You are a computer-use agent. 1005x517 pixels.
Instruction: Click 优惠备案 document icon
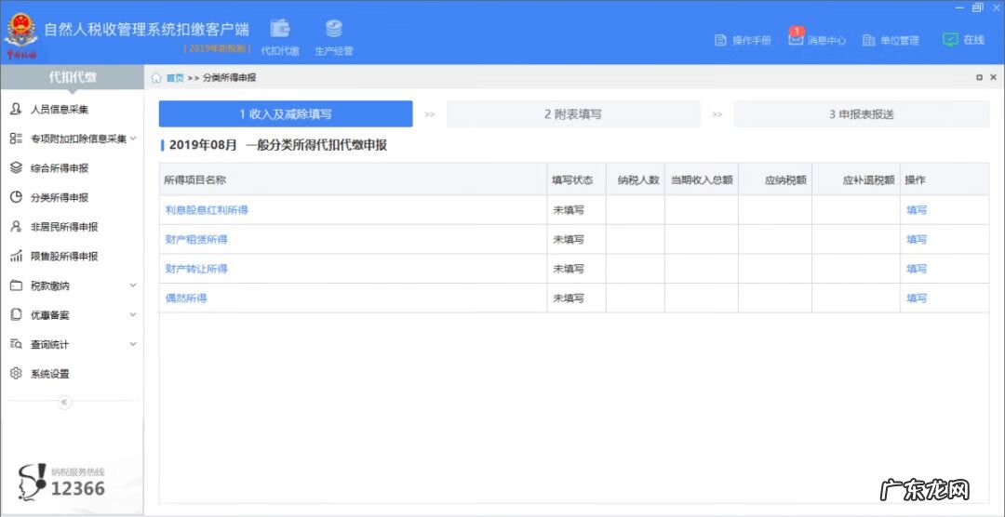click(x=16, y=315)
